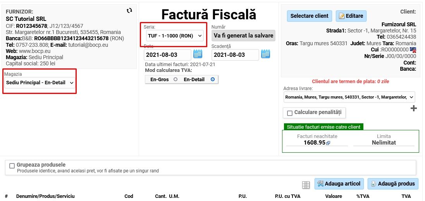Open the Seria TUF dropdown
The height and width of the screenshot is (201, 425).
pos(174,36)
